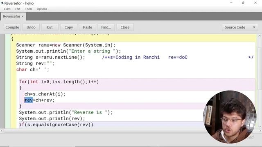This screenshot has height=147, width=262.
Task: Click the line ch=s.charAt(i);
Action: pyautogui.click(x=45, y=94)
